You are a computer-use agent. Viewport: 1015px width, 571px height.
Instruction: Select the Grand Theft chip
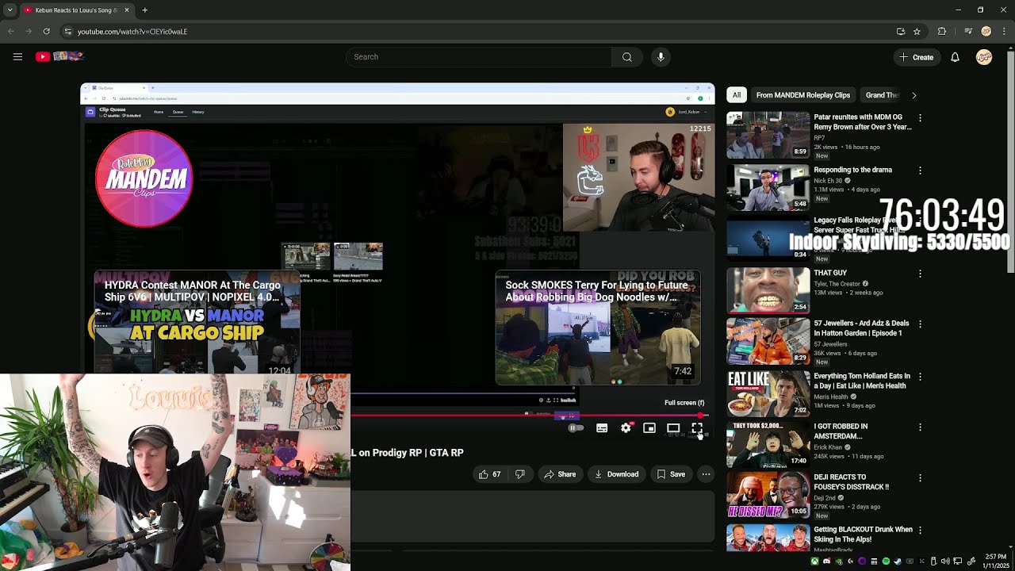pos(882,95)
